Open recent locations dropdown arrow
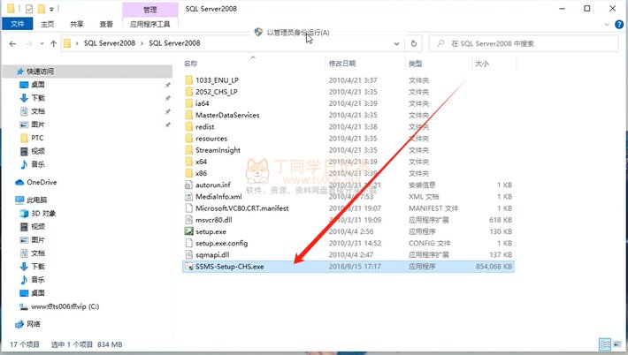Viewport: 628px width, 355px height. click(x=42, y=43)
